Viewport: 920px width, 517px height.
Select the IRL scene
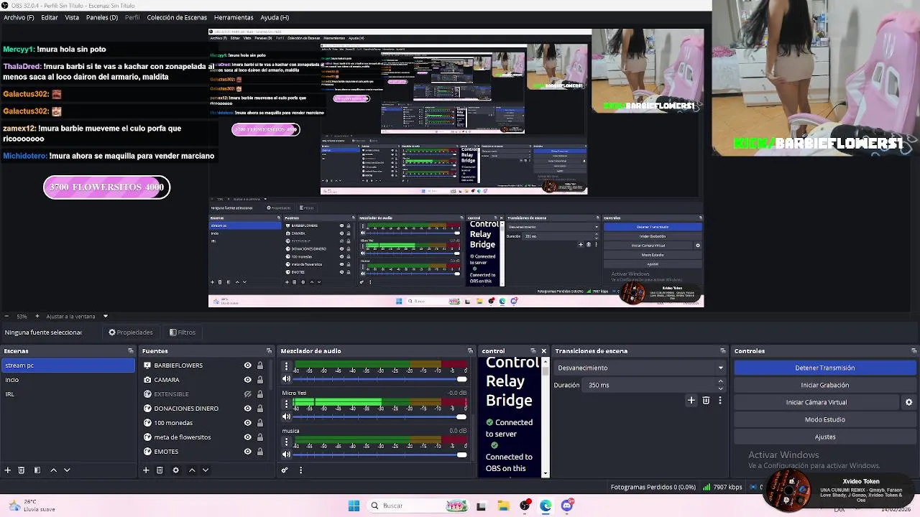[x=68, y=394]
